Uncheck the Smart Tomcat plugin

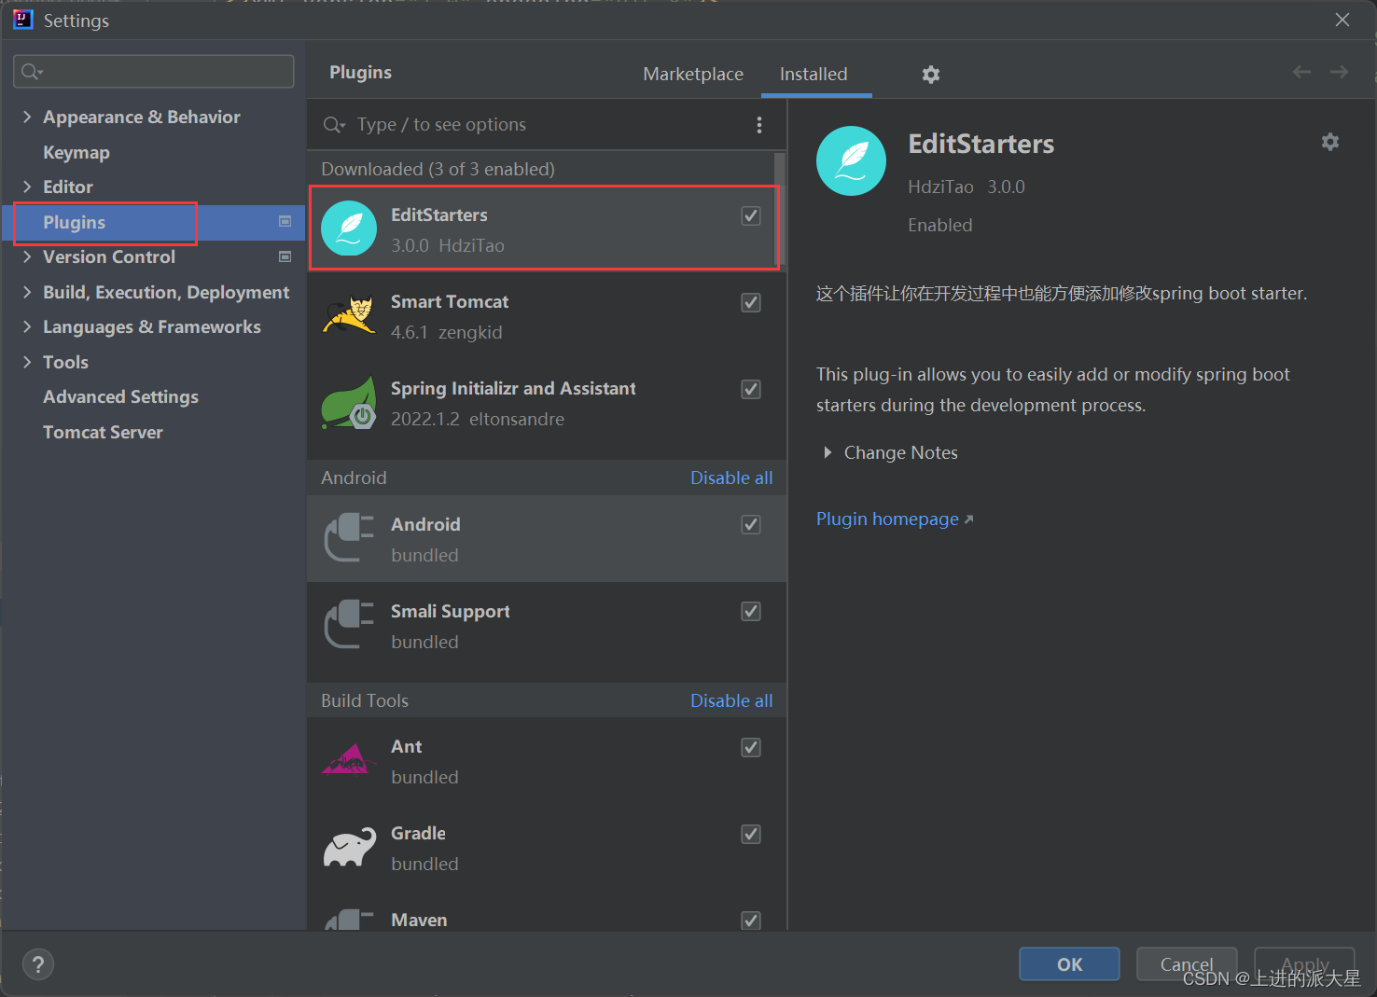click(751, 302)
